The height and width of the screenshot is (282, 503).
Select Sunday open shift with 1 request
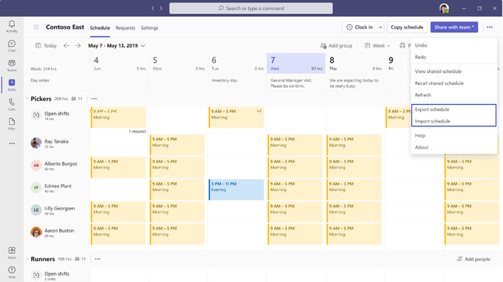pyautogui.click(x=118, y=117)
